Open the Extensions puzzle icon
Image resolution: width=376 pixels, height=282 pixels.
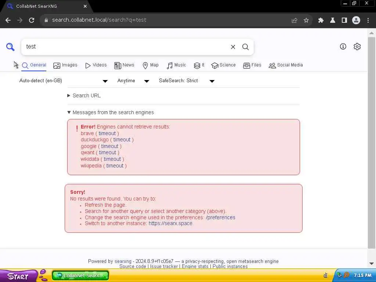(x=321, y=21)
